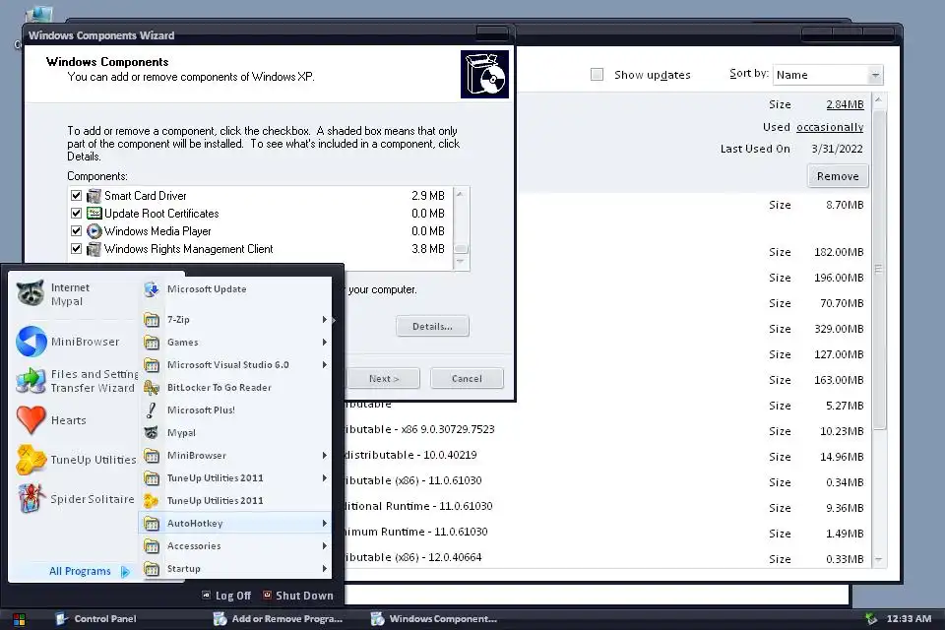Uncheck Windows Rights Management Client checkbox
Screen dimensions: 945x630
[x=76, y=249]
